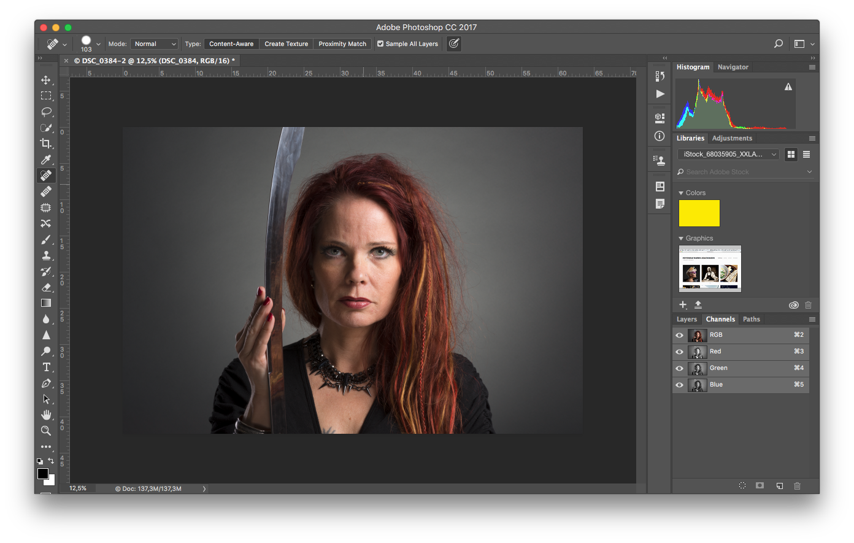
Task: Select the Hand tool
Action: coord(46,415)
